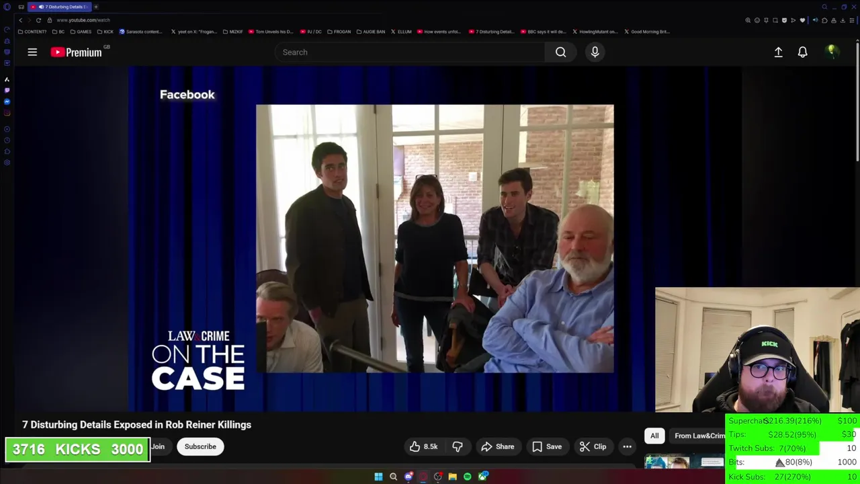Image resolution: width=860 pixels, height=484 pixels.
Task: Dislike the video with thumbs-down
Action: pyautogui.click(x=458, y=446)
